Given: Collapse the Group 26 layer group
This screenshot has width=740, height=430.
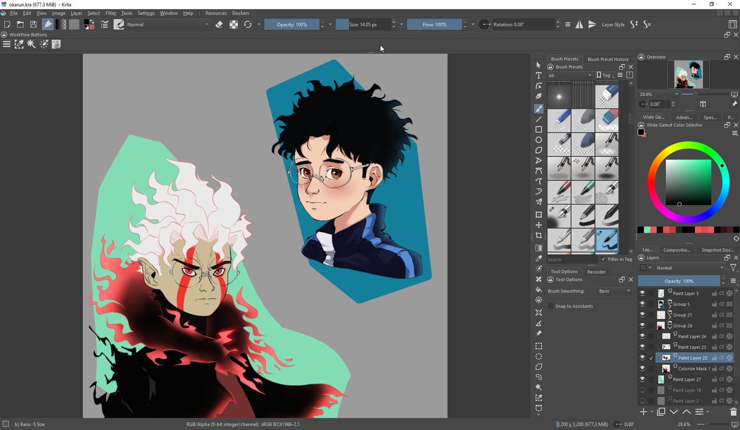Looking at the screenshot, I should click(670, 327).
